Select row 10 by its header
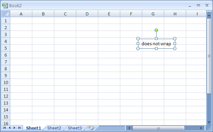This screenshot has height=132, width=213. coord(6,82)
